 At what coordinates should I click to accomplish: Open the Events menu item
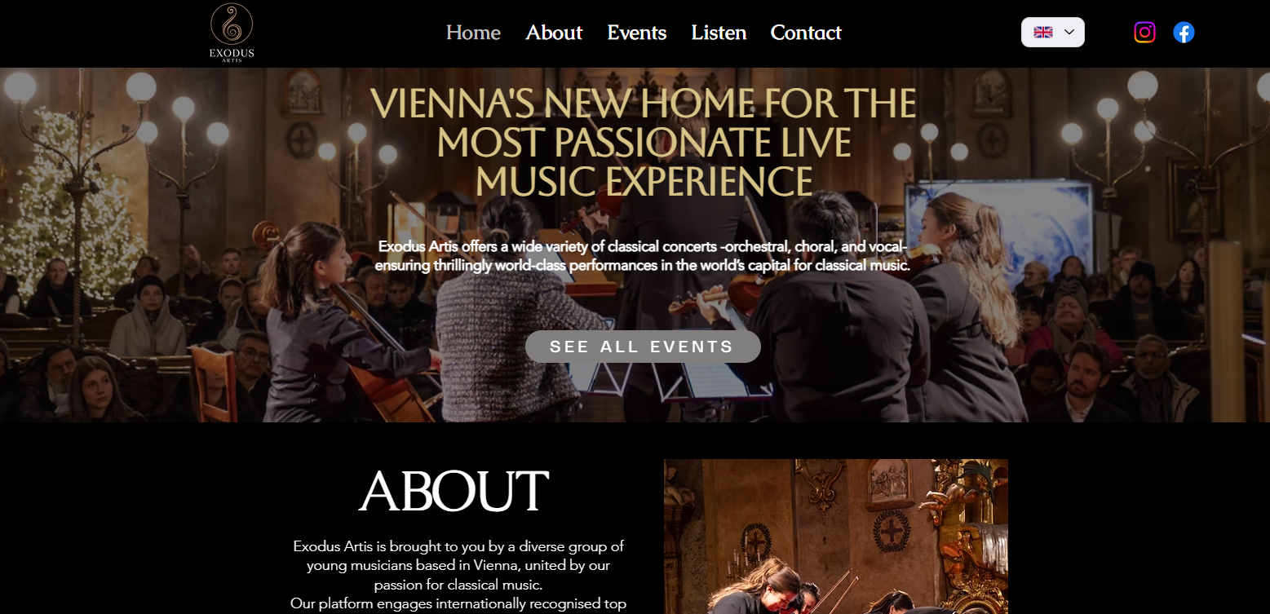637,33
